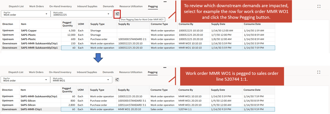
Task: Open Dispatch List tab in bottom panel
Action: tap(16, 72)
